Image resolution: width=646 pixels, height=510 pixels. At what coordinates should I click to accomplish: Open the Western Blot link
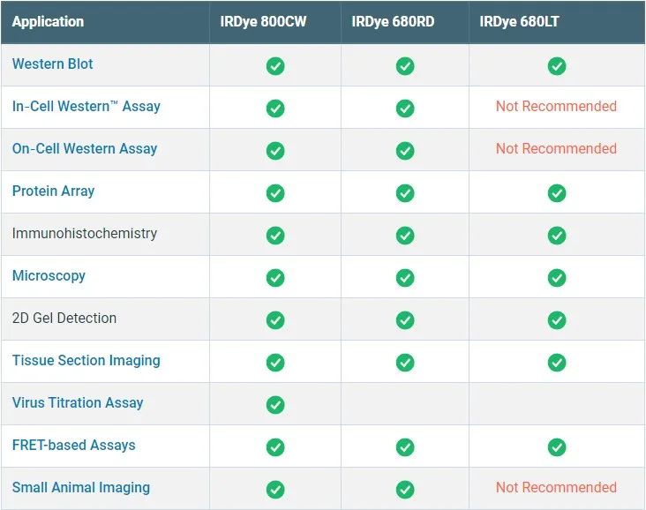tap(52, 64)
